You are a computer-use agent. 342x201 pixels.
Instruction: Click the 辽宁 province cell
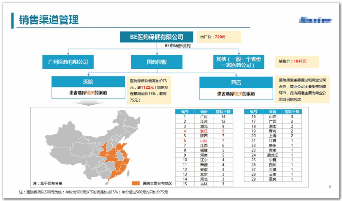[x=204, y=160]
